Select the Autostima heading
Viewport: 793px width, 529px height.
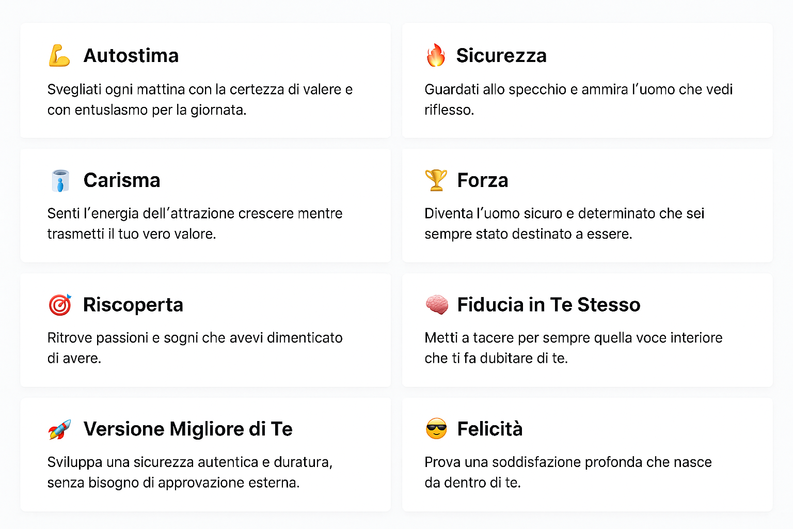point(131,55)
